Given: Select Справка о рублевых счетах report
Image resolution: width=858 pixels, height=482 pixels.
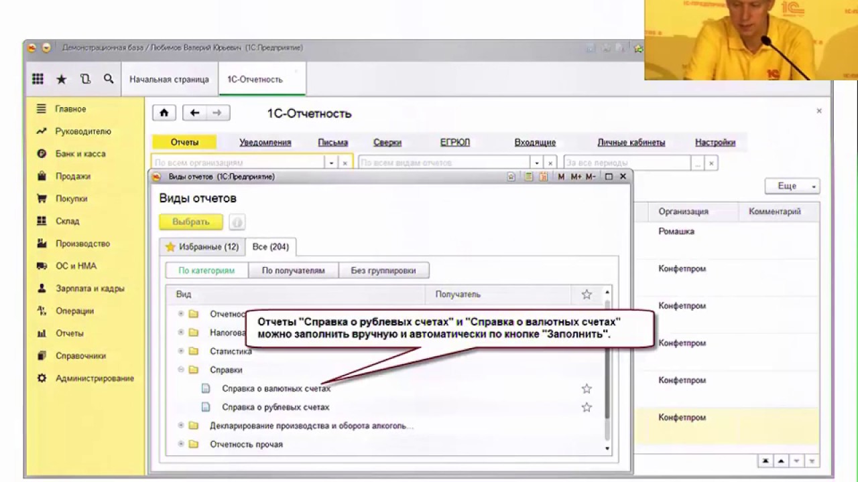Looking at the screenshot, I should tap(275, 407).
